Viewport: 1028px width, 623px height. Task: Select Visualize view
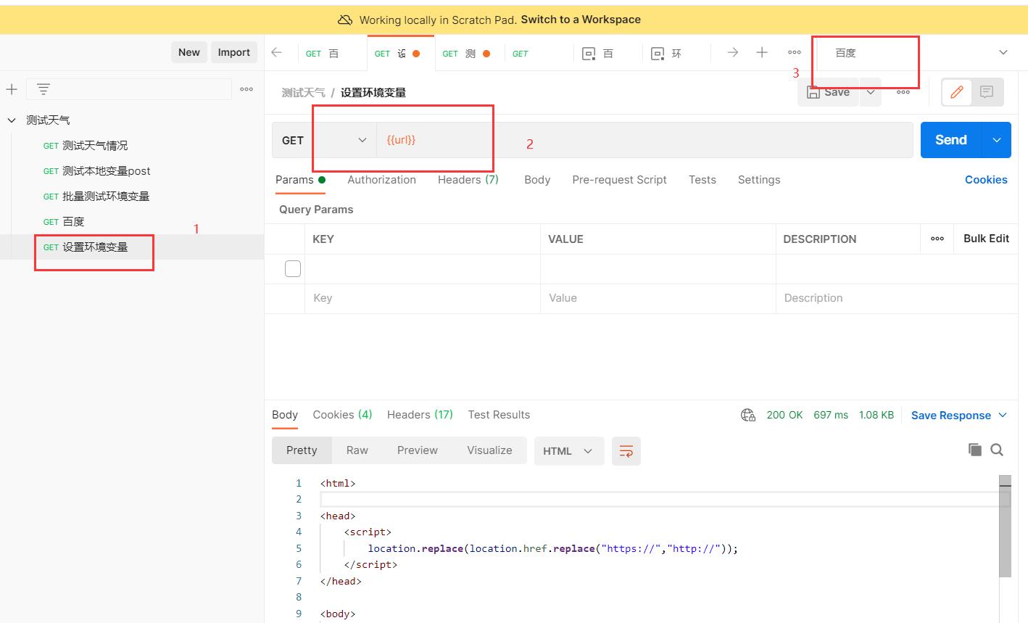[489, 450]
